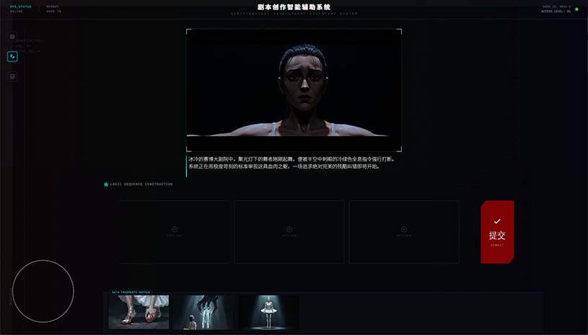The width and height of the screenshot is (588, 335).
Task: Click the 剧本创作智能辅助系统 title
Action: point(294,6)
